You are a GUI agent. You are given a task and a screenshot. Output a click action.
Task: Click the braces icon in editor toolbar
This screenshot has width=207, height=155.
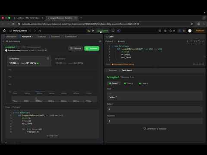pos(195,41)
